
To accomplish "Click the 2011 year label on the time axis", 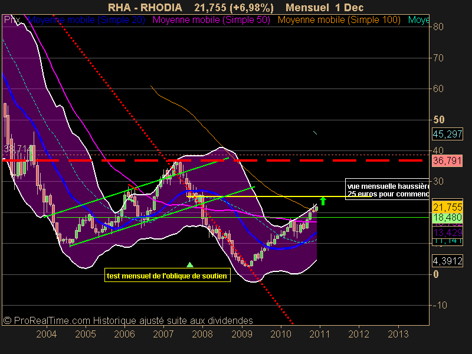I will pyautogui.click(x=320, y=334).
